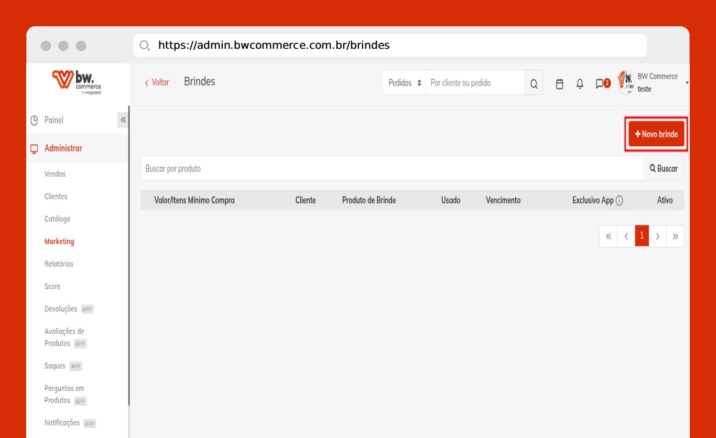Select Marketing in the sidebar
This screenshot has height=438, width=716.
[59, 241]
